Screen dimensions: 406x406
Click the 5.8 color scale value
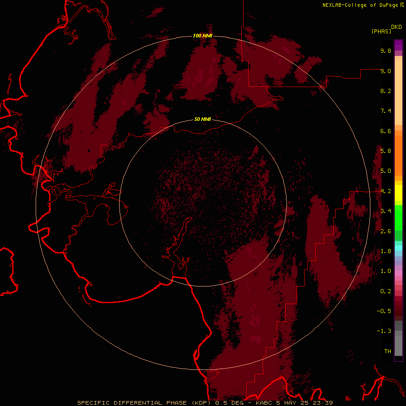[x=386, y=151]
